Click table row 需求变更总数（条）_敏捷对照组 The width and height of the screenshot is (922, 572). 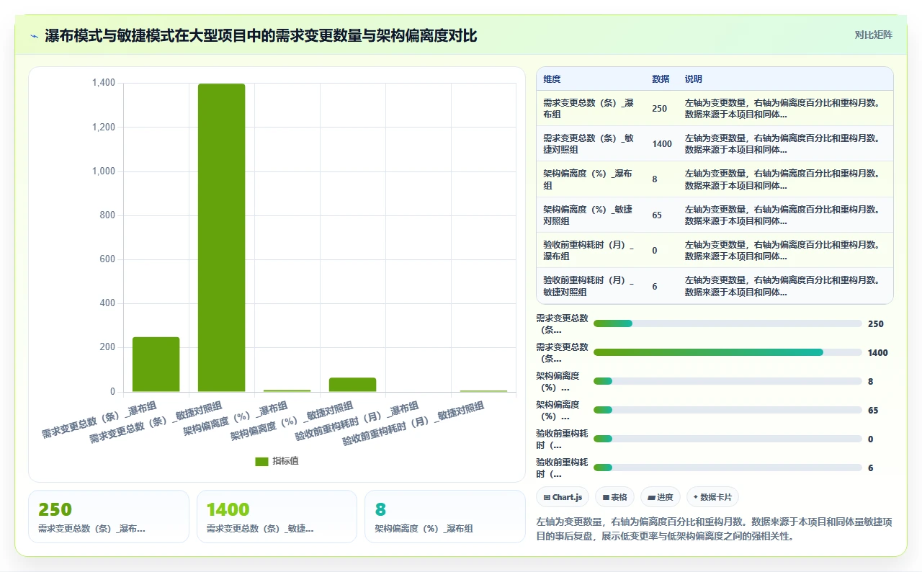click(715, 143)
